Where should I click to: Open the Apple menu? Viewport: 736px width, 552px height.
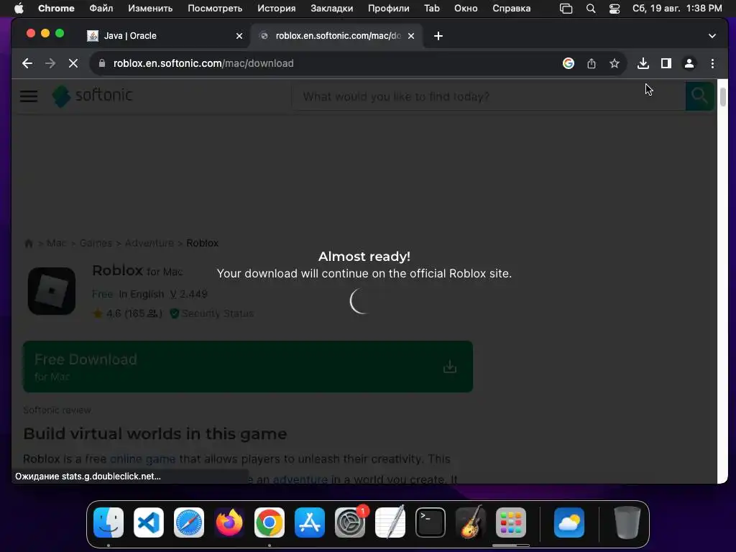(19, 9)
